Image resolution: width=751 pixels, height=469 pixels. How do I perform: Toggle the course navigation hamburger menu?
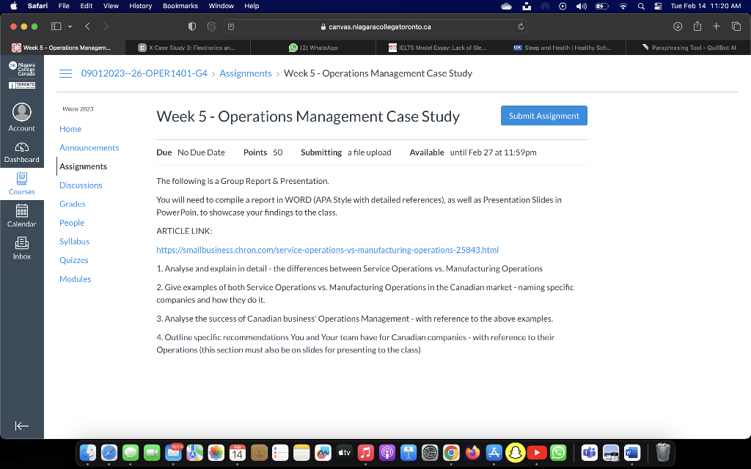tap(65, 73)
